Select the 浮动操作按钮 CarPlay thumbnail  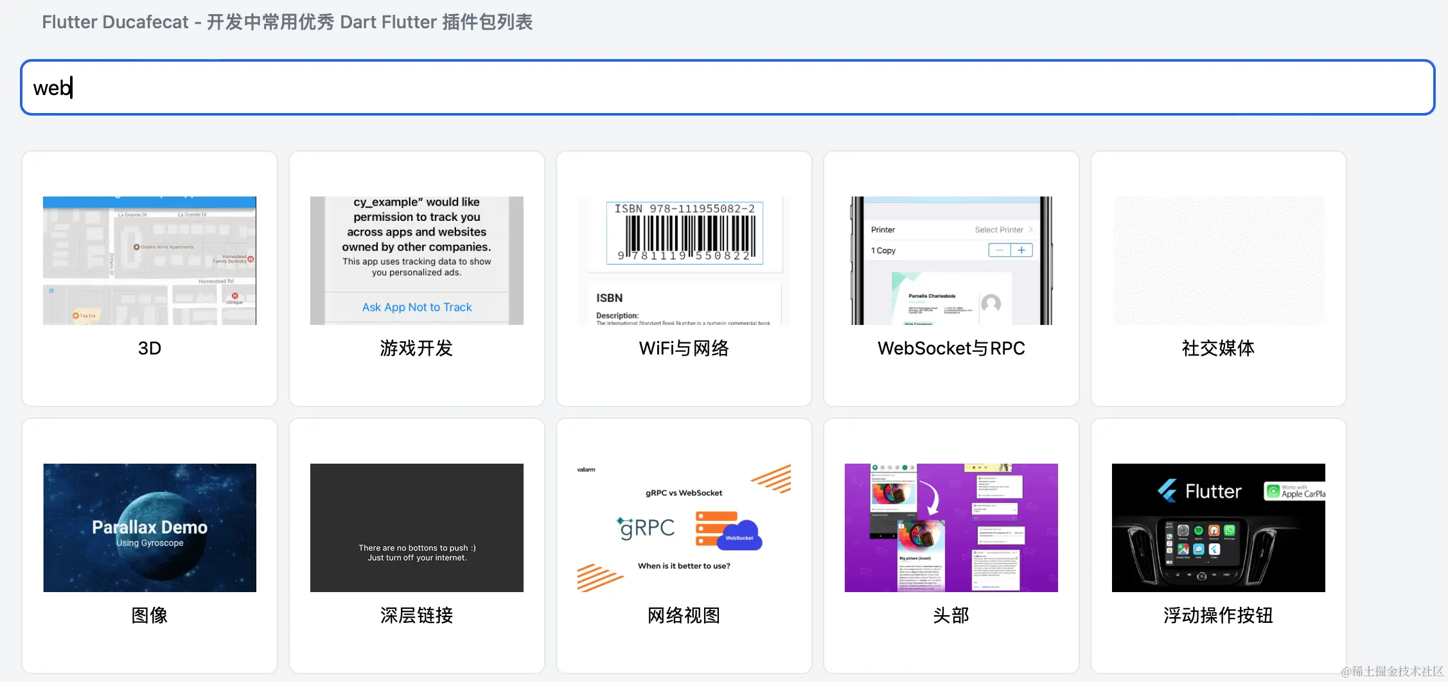tap(1217, 527)
